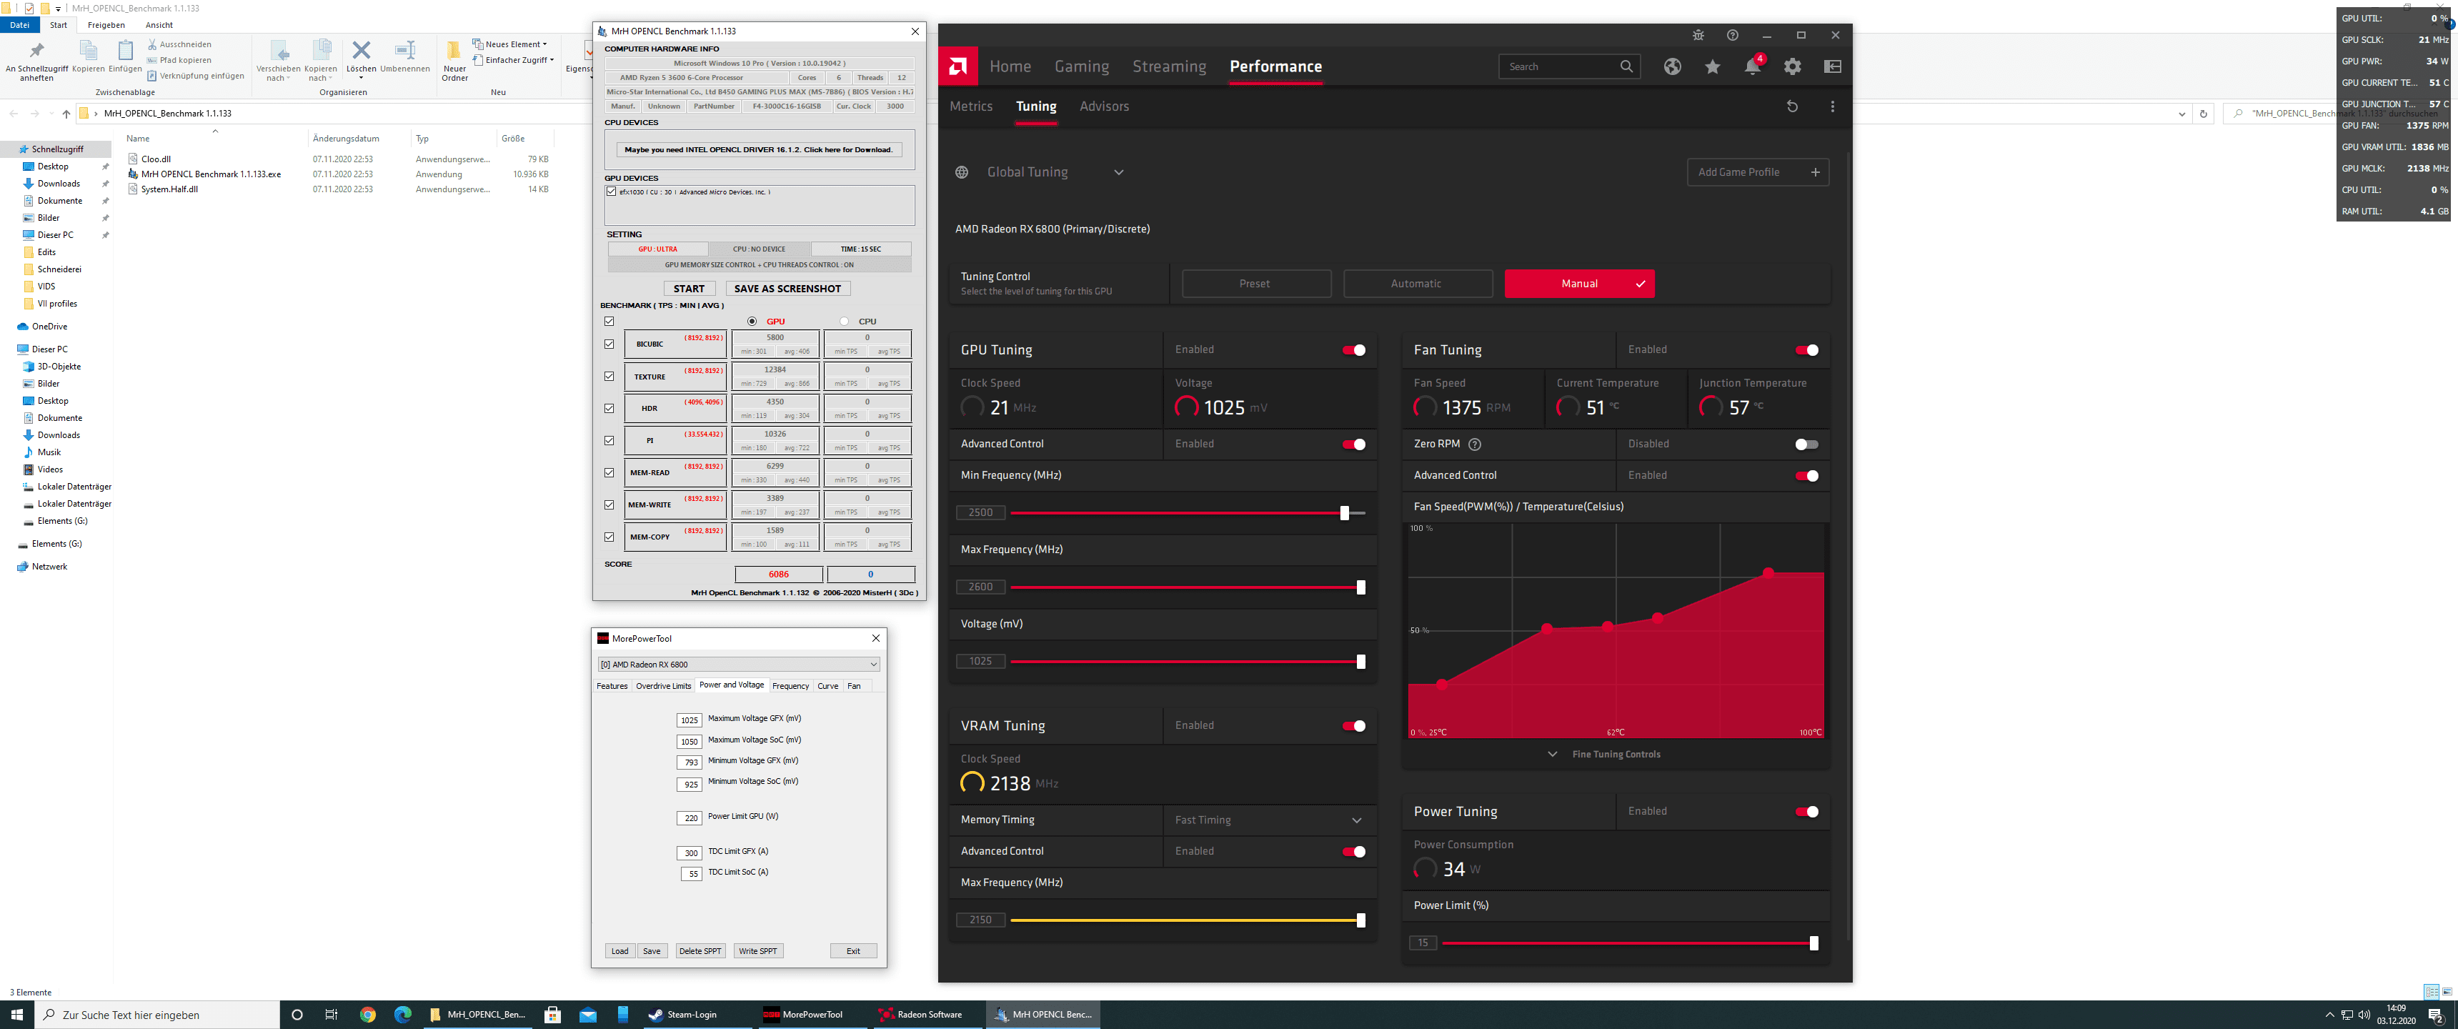Toggle Fan Tuning Advanced Control switch
Screen dimensions: 2458x1029
click(1806, 475)
